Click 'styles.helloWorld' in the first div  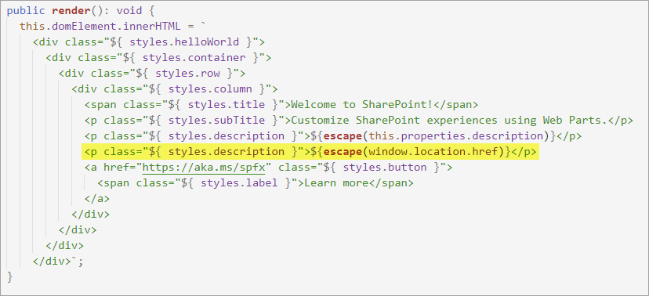[185, 42]
